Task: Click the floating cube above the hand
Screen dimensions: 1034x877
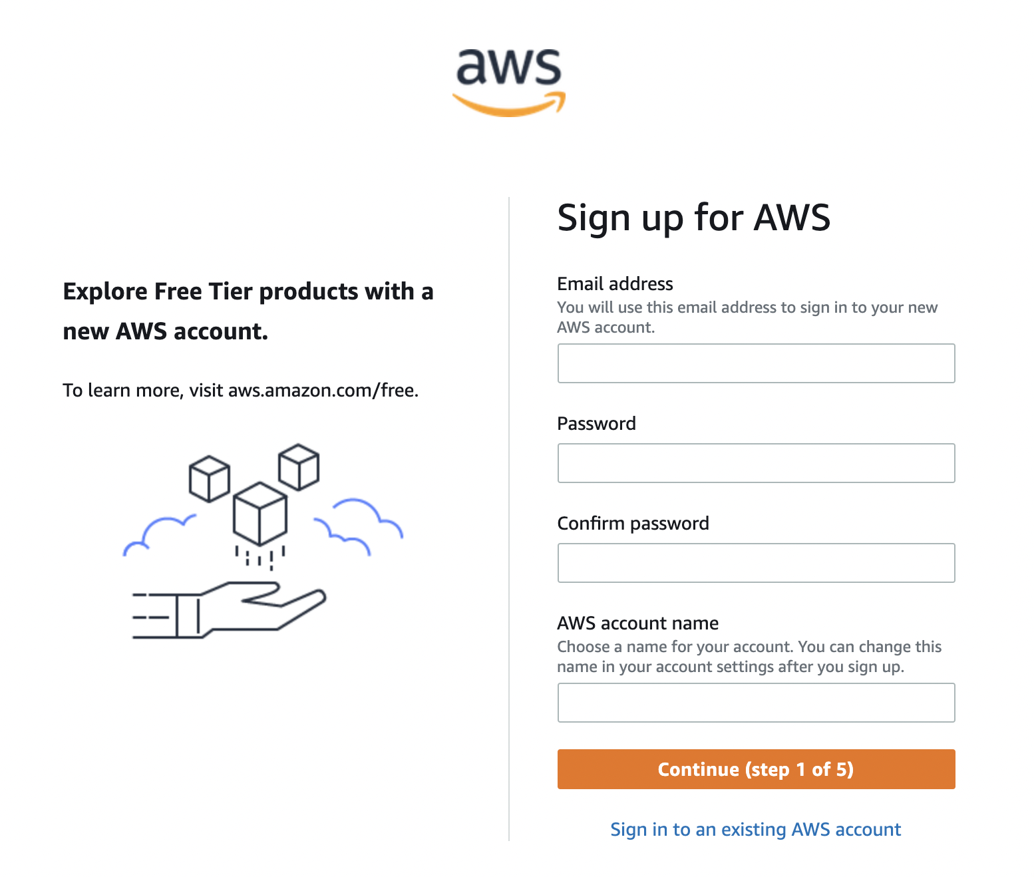Action: coord(259,516)
